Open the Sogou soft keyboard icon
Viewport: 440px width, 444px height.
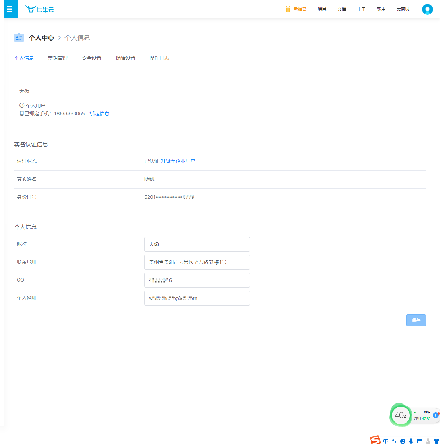420,441
